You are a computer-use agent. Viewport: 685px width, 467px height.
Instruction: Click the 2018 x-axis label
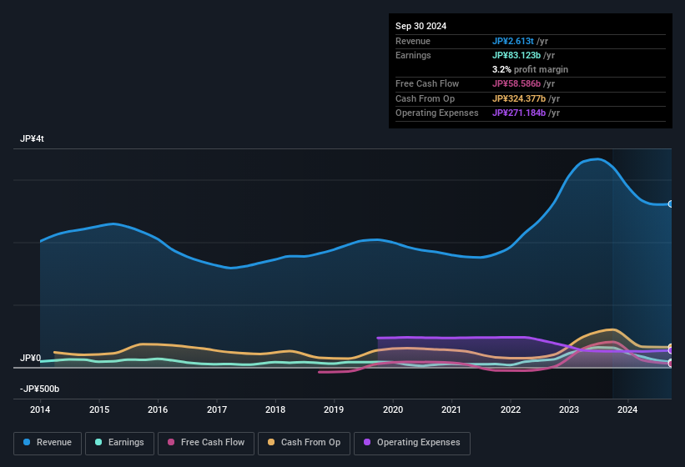pos(275,409)
